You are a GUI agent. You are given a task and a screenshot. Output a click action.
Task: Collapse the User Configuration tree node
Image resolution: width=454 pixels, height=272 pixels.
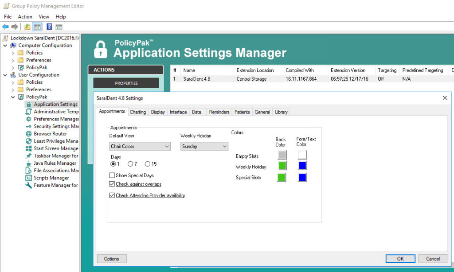(5, 75)
